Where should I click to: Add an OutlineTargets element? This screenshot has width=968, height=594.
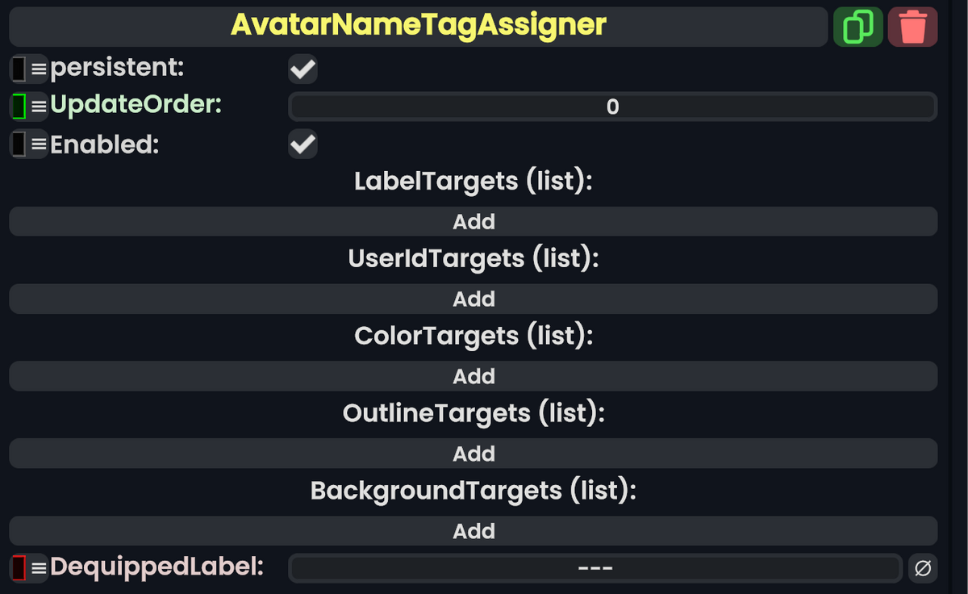[474, 454]
